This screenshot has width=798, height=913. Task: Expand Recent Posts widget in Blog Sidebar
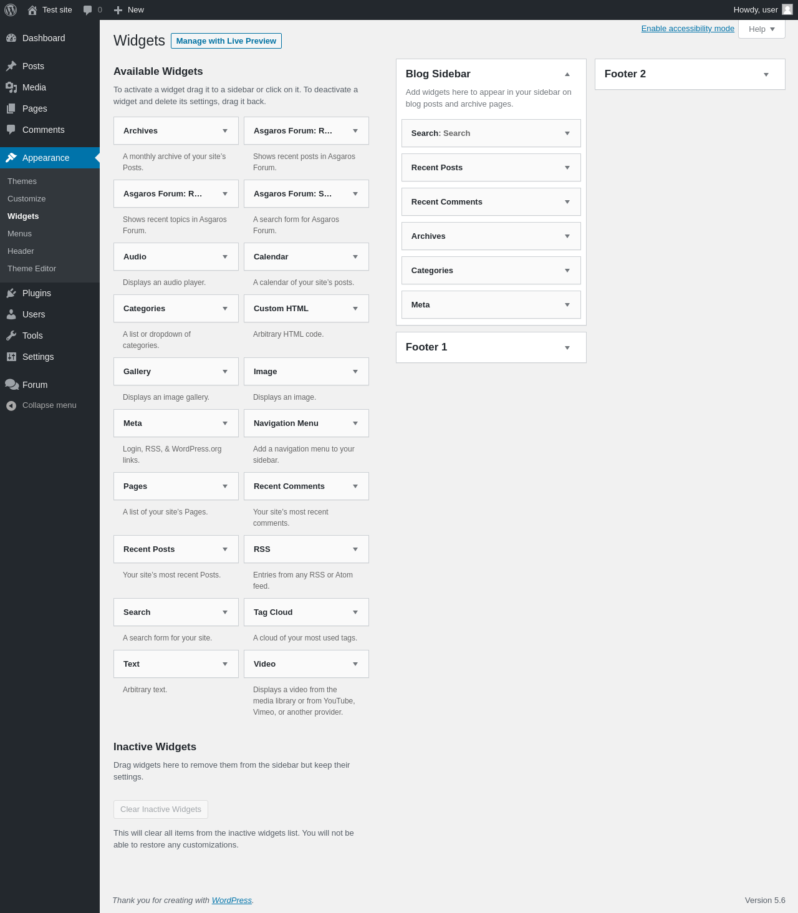click(x=567, y=168)
